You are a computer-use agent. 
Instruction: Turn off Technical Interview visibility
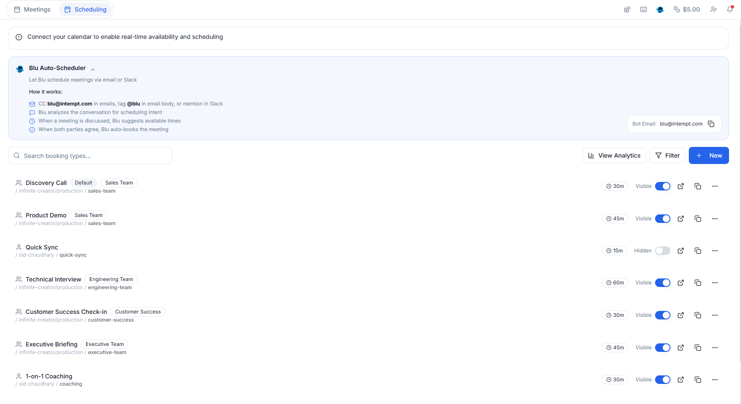tap(663, 282)
